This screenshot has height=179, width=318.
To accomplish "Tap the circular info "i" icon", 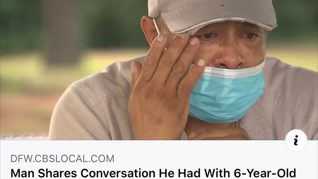I will (296, 141).
